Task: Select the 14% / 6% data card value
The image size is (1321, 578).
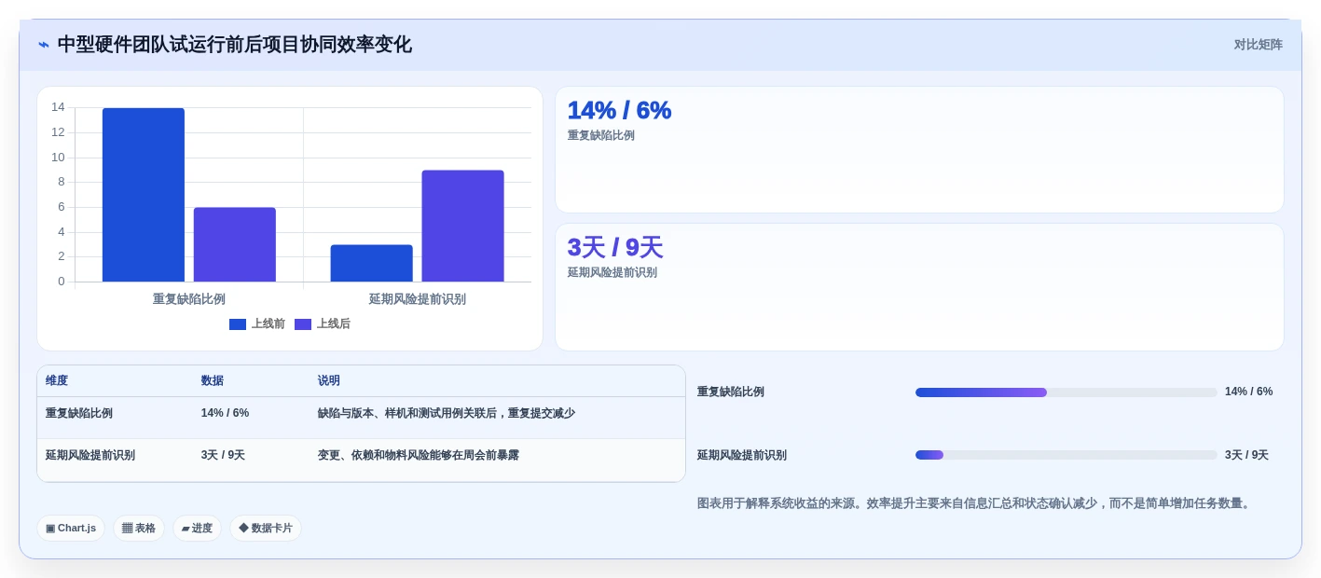Action: point(619,110)
